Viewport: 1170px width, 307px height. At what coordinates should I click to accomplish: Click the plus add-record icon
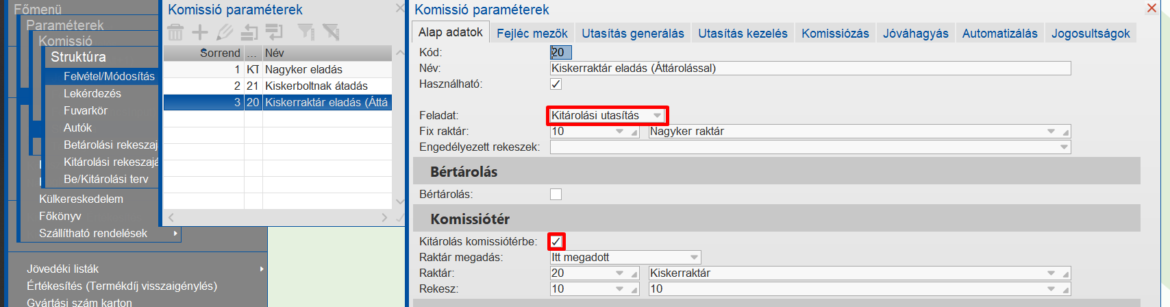click(199, 32)
